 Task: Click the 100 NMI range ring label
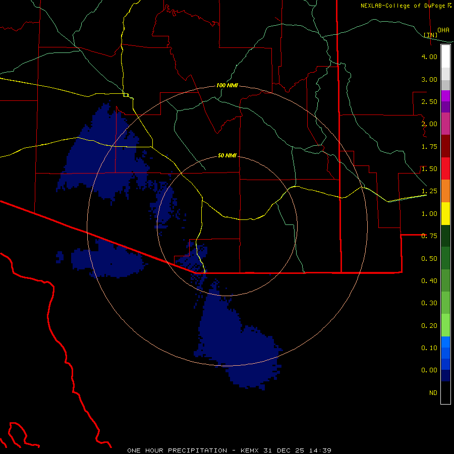227,85
